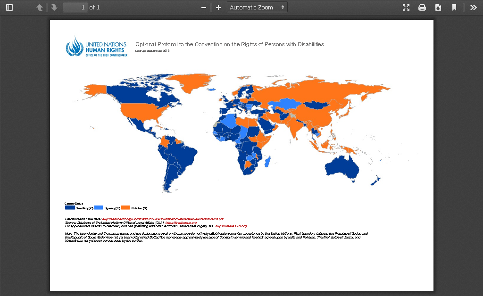
Task: Zoom in with the plus button
Action: point(218,8)
